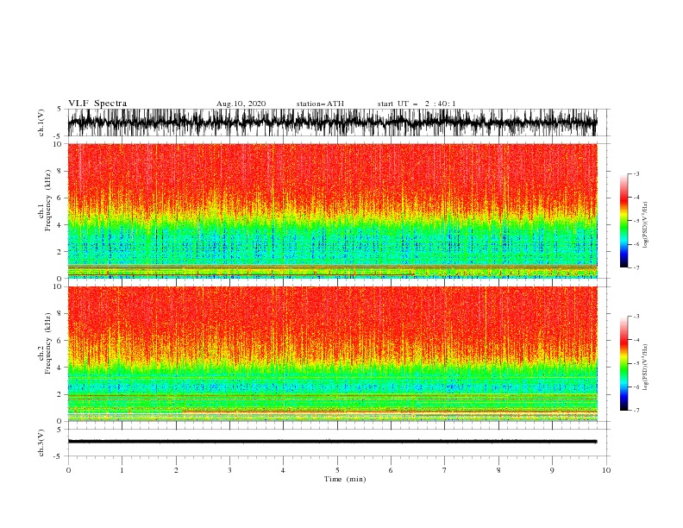683x528 pixels.
Task: Click the '1' tick on the time axis
Action: [122, 470]
